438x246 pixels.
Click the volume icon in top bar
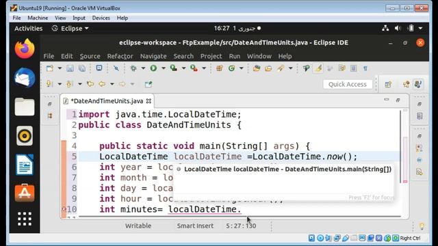(x=398, y=28)
